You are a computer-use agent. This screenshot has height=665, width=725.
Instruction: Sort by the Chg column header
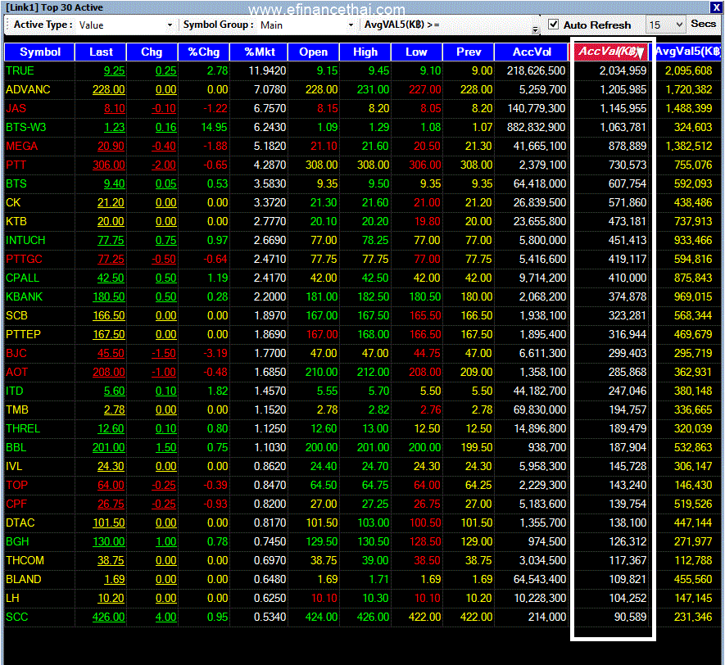[152, 52]
